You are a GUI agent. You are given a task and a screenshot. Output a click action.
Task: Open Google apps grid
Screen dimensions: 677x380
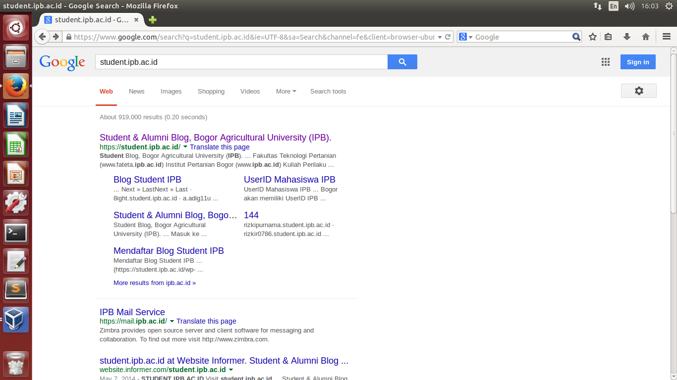605,62
